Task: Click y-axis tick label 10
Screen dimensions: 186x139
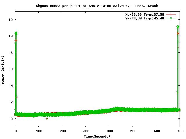Action: 10,36
